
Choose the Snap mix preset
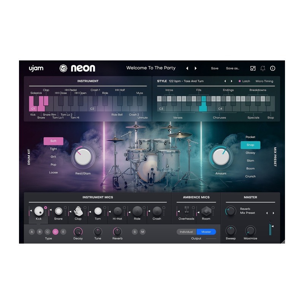(250, 145)
